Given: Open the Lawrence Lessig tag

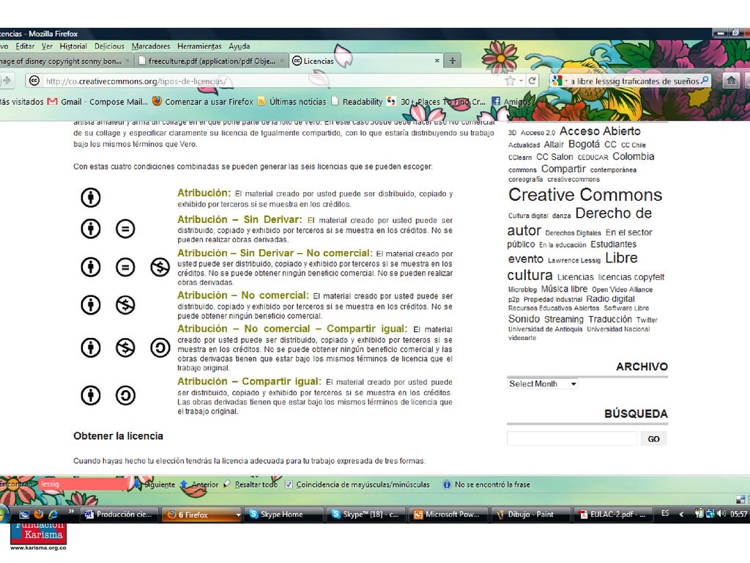Looking at the screenshot, I should tap(574, 260).
